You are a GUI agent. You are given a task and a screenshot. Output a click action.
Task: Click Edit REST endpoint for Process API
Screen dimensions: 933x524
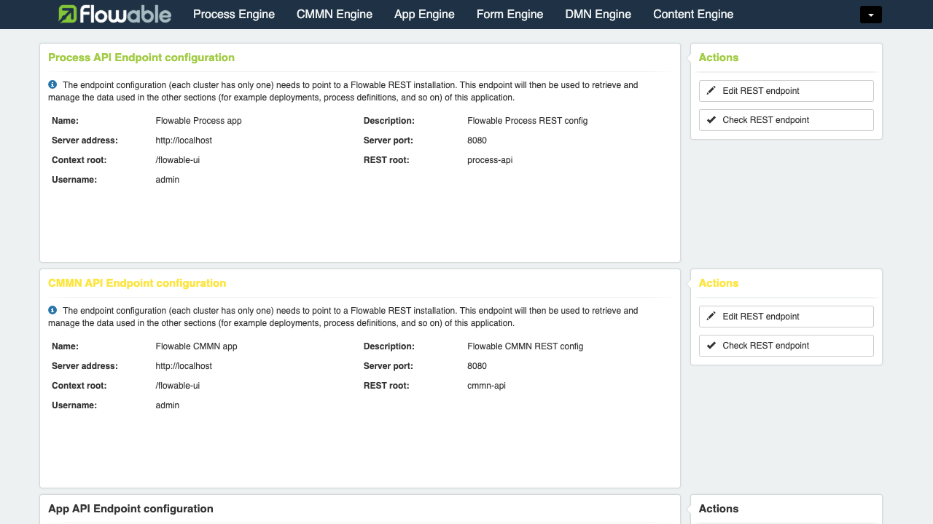(786, 91)
